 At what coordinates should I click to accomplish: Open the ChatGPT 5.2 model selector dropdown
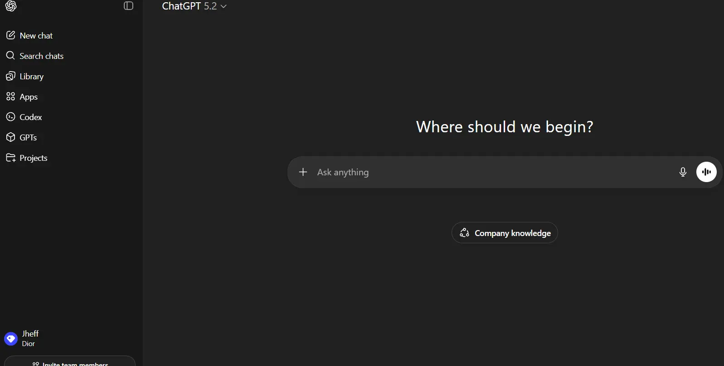click(194, 6)
